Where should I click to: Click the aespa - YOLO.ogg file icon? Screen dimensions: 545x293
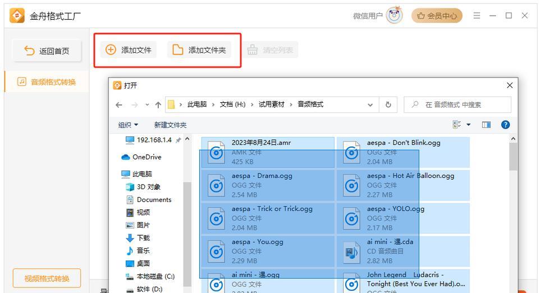pos(351,218)
